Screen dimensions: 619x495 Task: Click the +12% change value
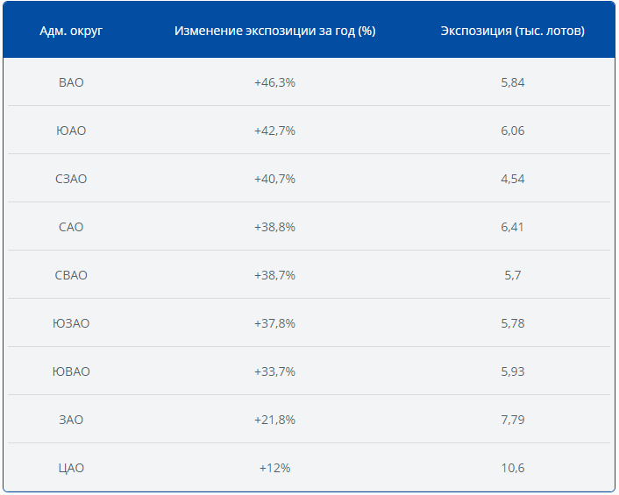(274, 468)
